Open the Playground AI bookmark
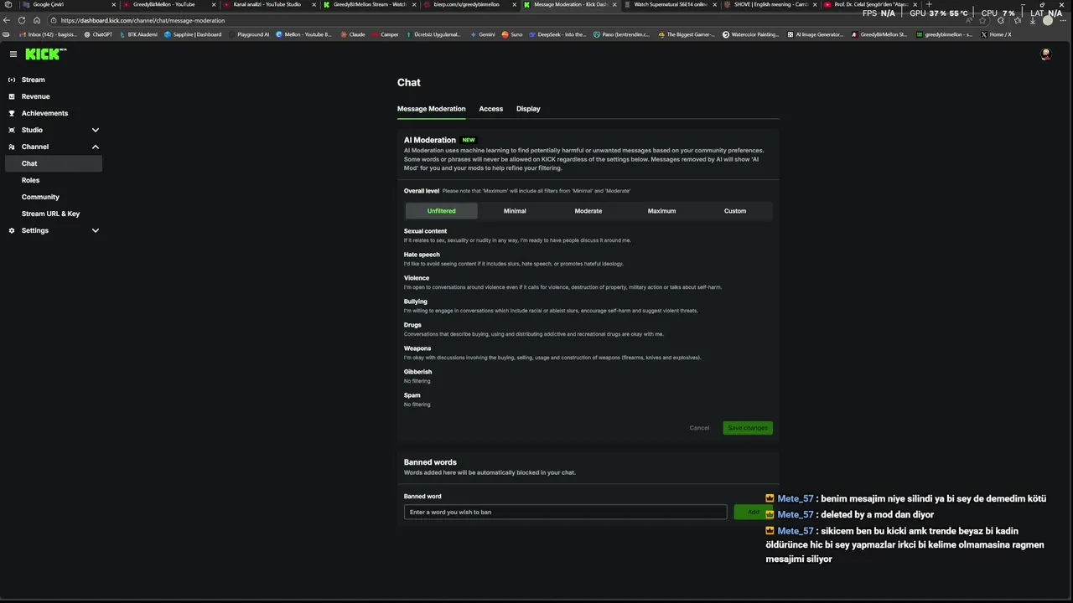 249,35
